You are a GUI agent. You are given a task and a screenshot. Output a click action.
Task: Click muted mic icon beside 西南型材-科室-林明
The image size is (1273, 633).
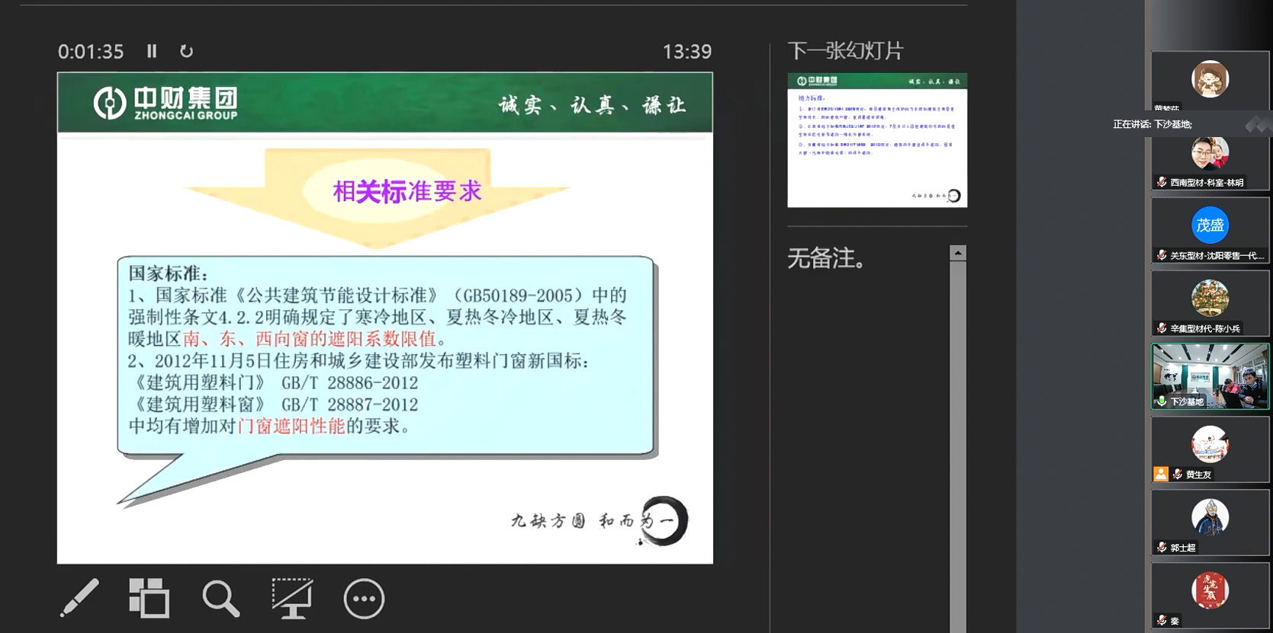click(x=1161, y=182)
